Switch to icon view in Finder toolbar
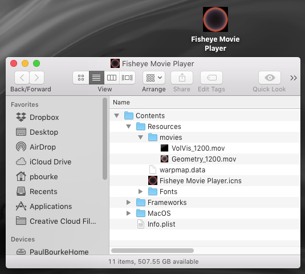This screenshot has height=274, width=305. [x=81, y=78]
